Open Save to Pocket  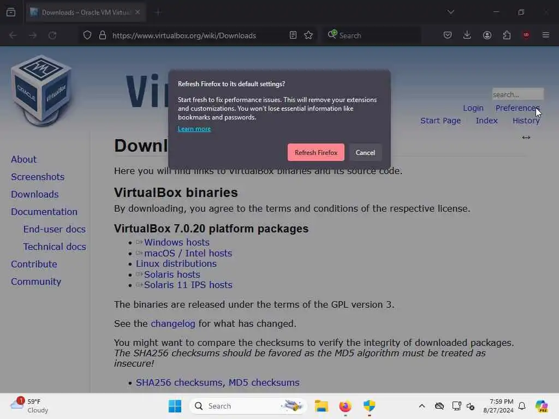coord(448,35)
